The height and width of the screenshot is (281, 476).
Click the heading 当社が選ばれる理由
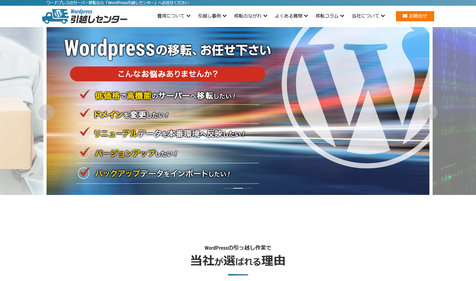pos(238,261)
